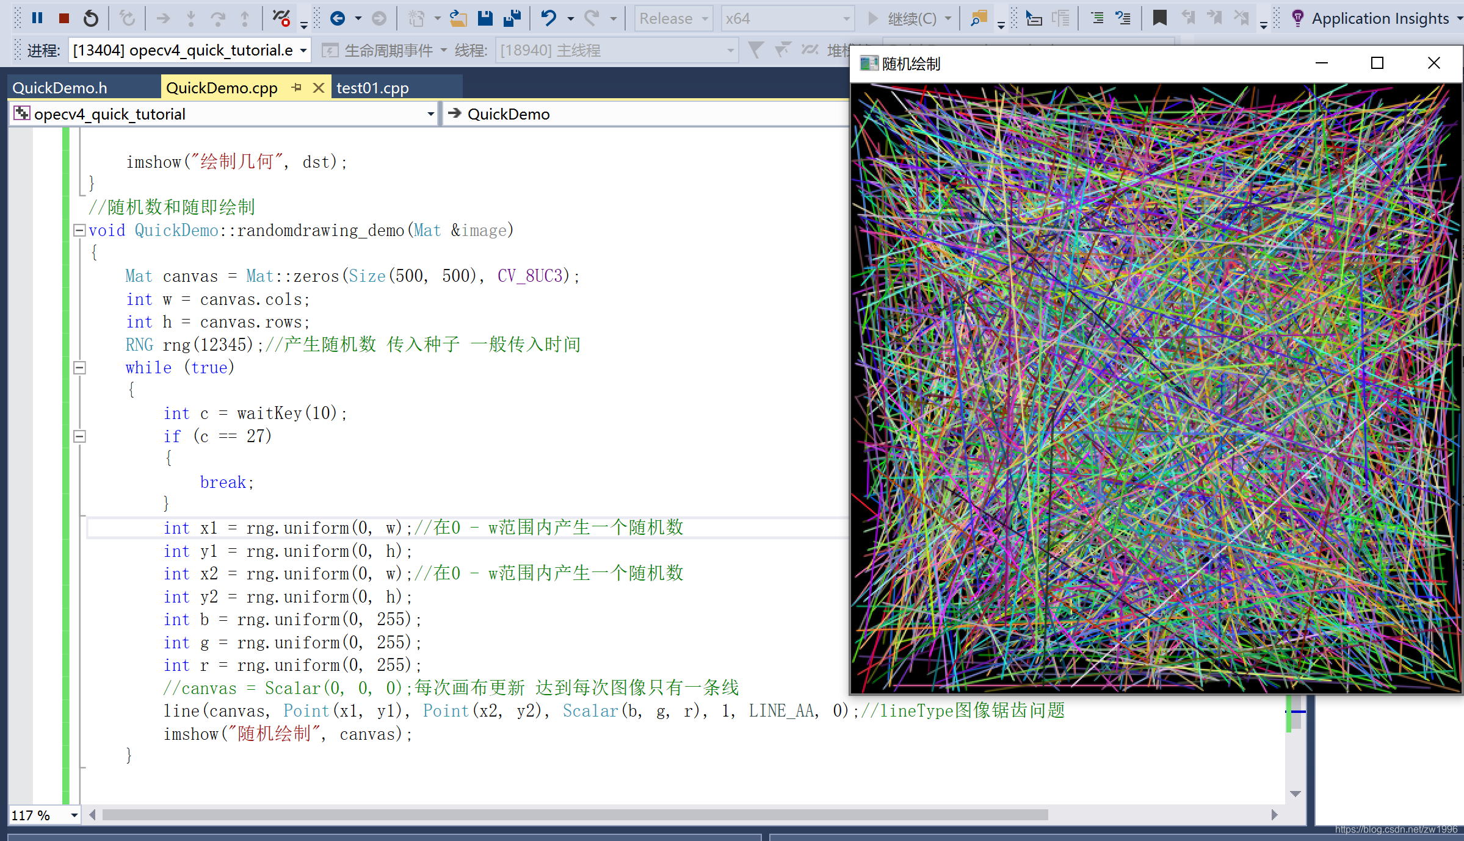This screenshot has height=841, width=1464.
Task: Switch to the test01.cpp tab
Action: [372, 88]
